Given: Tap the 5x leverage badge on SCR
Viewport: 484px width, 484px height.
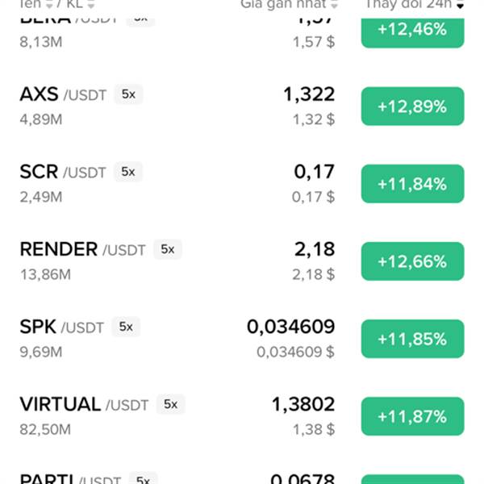Looking at the screenshot, I should pos(127,172).
